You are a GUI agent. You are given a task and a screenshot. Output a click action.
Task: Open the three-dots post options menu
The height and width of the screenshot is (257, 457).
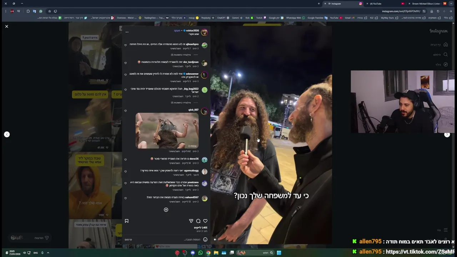click(127, 32)
